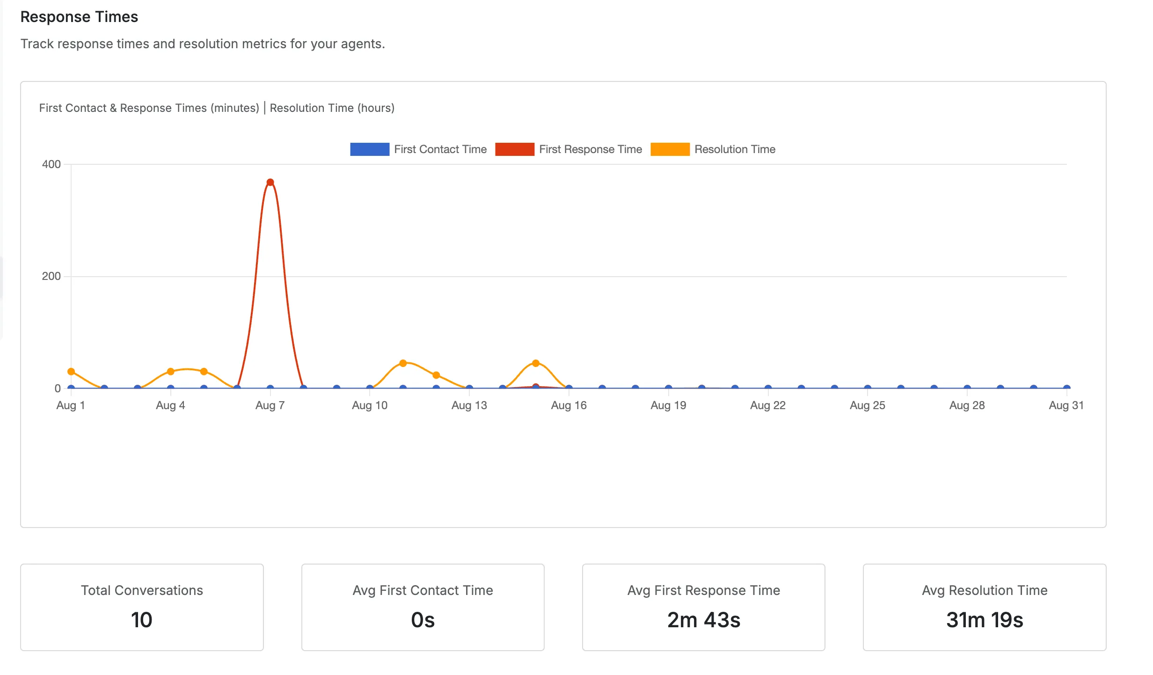Hide First Response Time series label
Image resolution: width=1153 pixels, height=675 pixels.
coord(591,149)
